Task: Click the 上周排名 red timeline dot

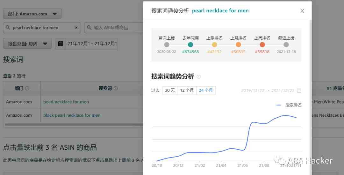Action: pos(262,45)
